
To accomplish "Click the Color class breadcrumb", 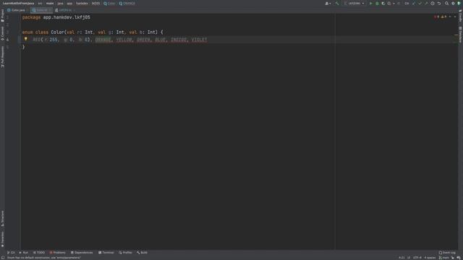I will coord(109,4).
